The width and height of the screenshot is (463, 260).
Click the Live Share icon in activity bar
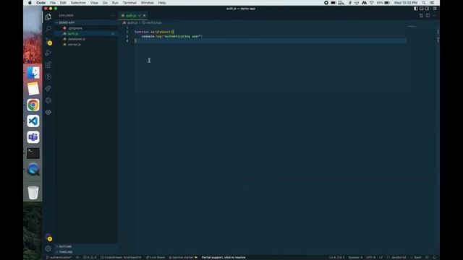pyautogui.click(x=48, y=88)
